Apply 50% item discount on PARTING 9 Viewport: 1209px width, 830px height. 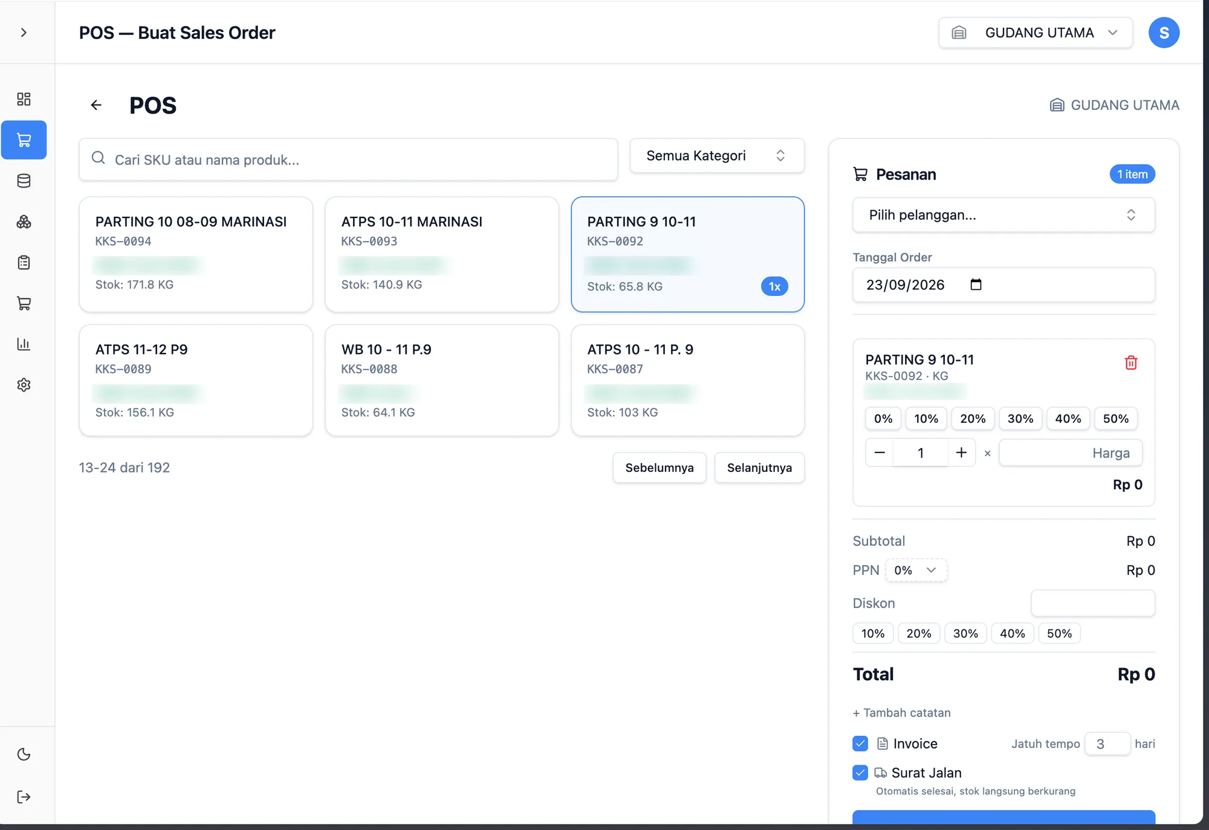click(x=1116, y=419)
